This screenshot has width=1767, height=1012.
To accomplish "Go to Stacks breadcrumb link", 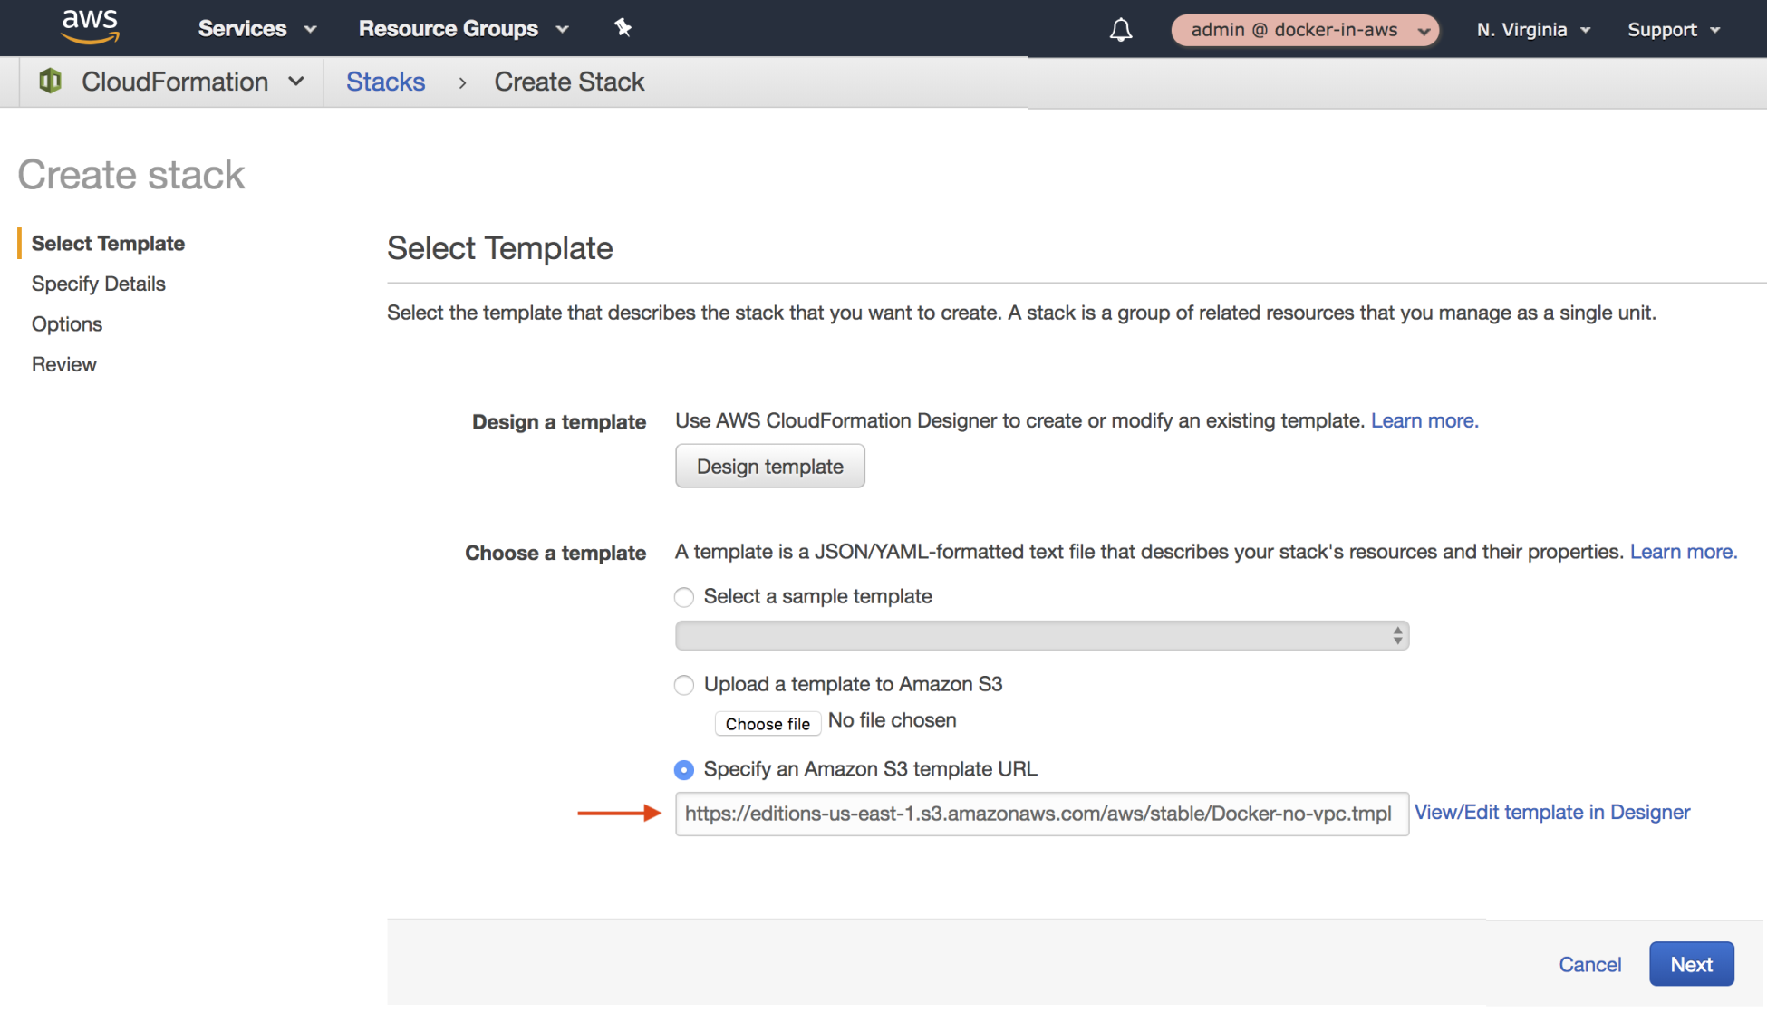I will (x=385, y=82).
